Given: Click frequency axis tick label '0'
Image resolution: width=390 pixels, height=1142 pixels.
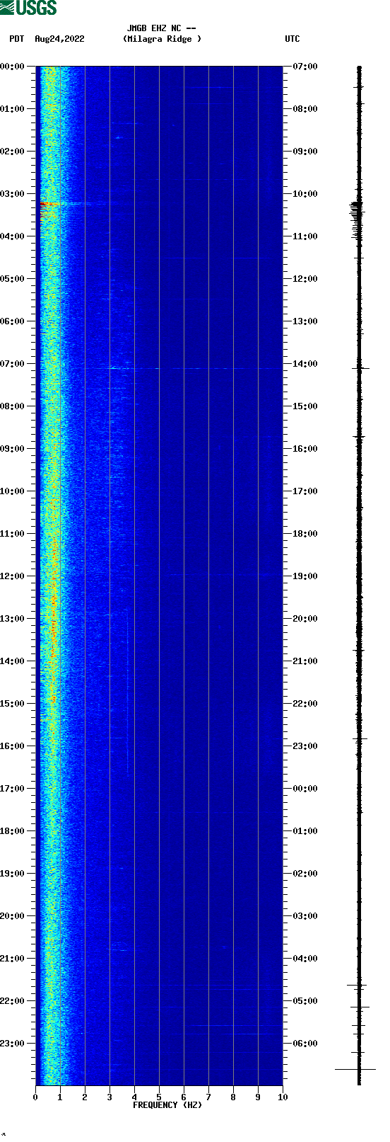Looking at the screenshot, I should click(35, 1097).
